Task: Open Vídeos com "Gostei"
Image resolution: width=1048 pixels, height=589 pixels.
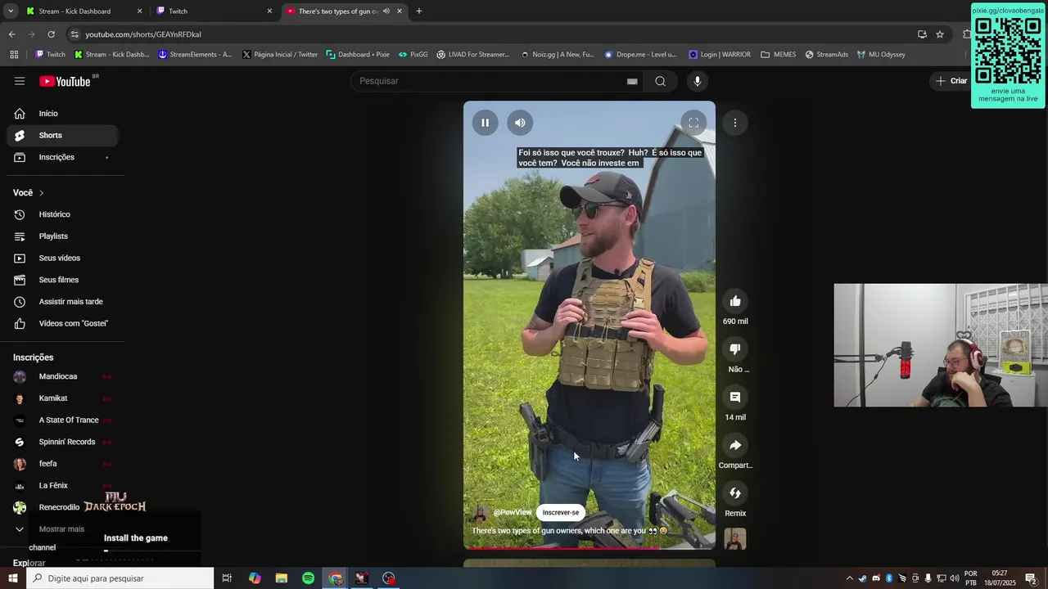Action: pos(62,323)
